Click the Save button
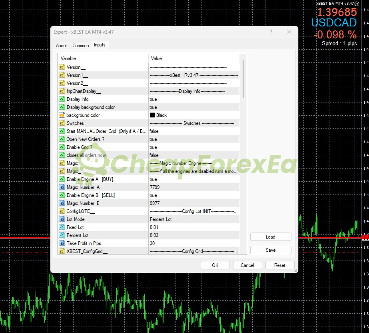 click(x=271, y=250)
